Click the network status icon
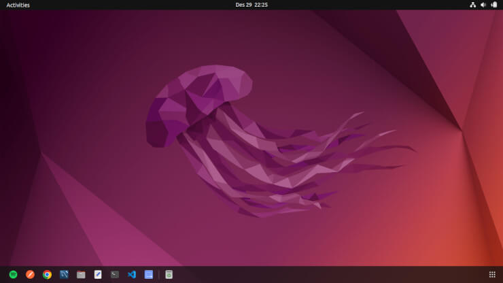 coord(473,5)
